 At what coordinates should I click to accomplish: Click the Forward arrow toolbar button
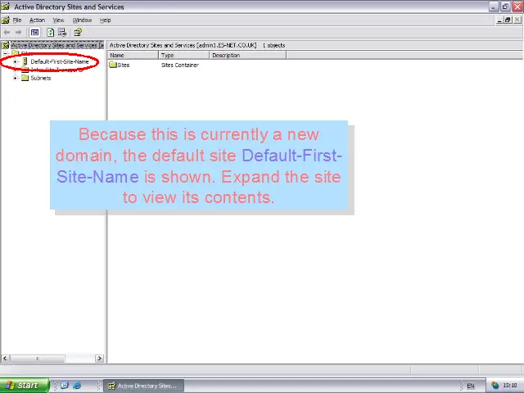pyautogui.click(x=18, y=33)
